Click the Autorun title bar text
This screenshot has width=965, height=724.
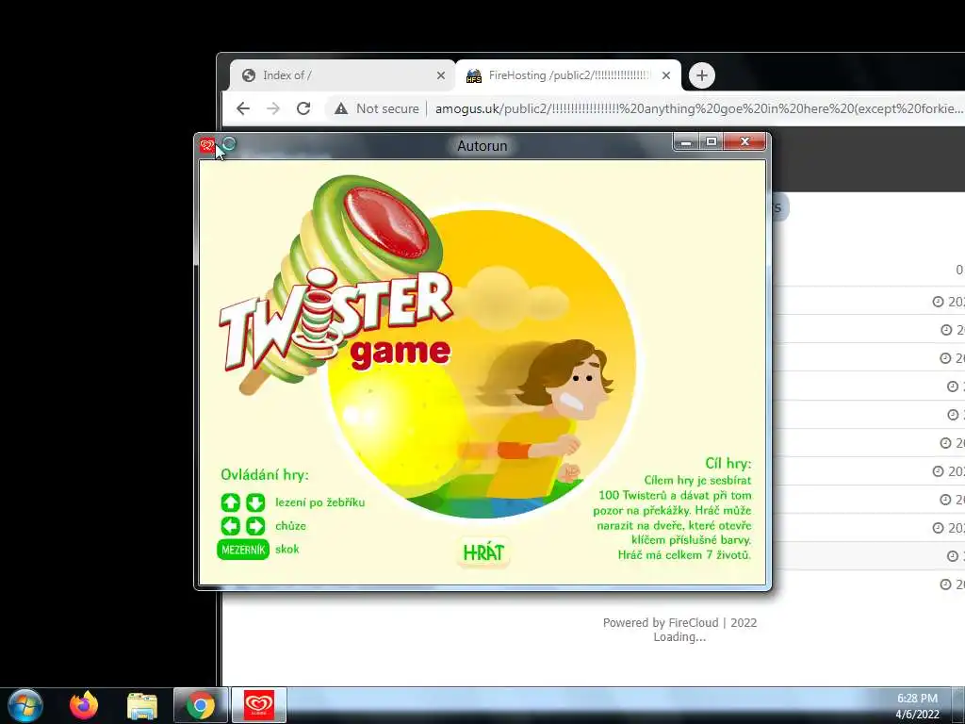482,146
